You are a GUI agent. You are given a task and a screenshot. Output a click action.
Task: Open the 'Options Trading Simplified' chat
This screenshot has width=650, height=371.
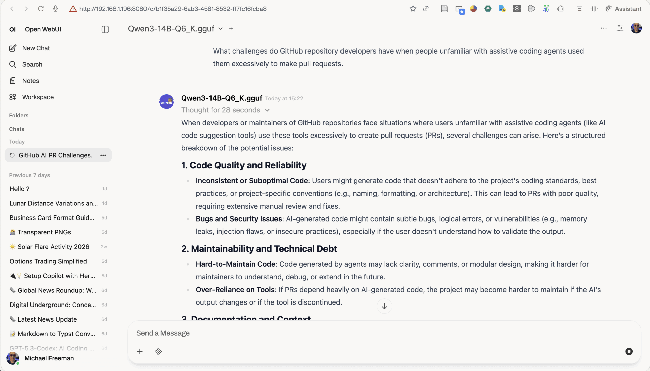pos(48,261)
